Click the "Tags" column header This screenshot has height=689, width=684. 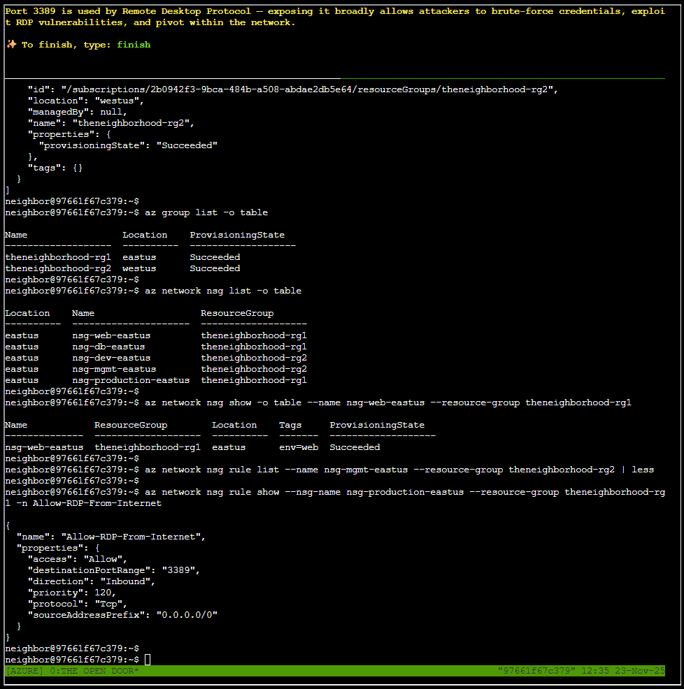pos(290,425)
